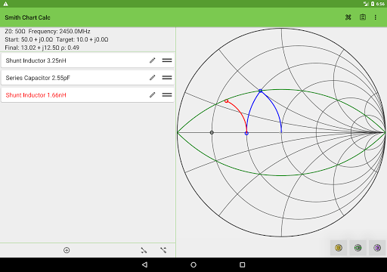Tap the Android back navigation button
387x272 pixels.
tap(144, 264)
